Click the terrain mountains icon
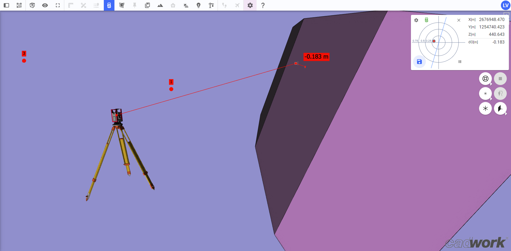The image size is (511, 251). (160, 5)
